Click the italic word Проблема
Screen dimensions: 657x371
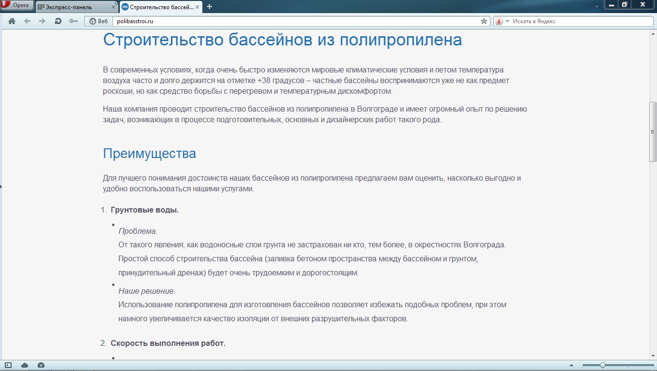[x=138, y=231]
